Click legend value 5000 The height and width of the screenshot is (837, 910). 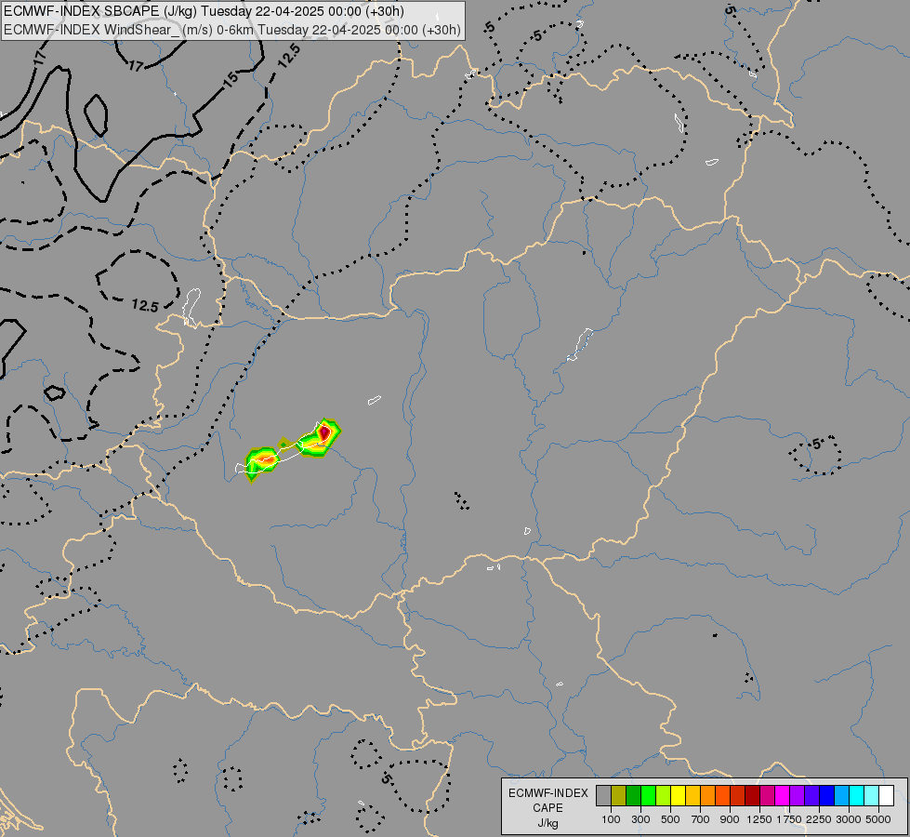[878, 819]
